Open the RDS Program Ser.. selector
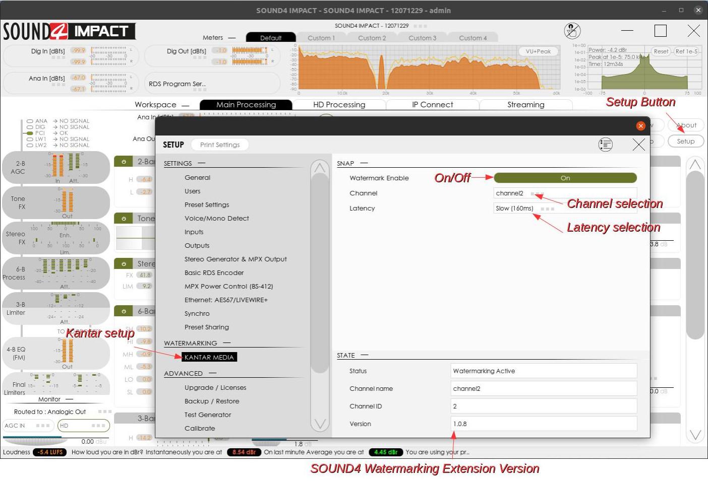The image size is (708, 481). point(212,84)
